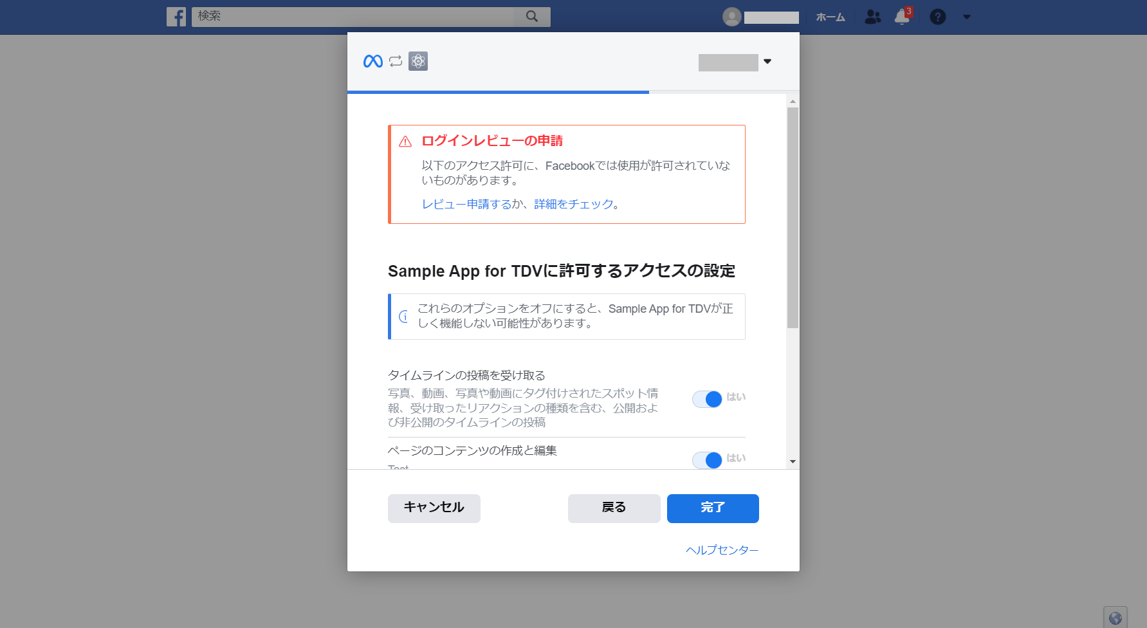Click the dialog scrollbar up arrow
Image resolution: width=1147 pixels, height=628 pixels.
[x=793, y=101]
